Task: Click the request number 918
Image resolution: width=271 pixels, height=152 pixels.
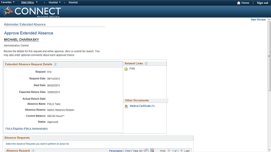Action: 49,72
